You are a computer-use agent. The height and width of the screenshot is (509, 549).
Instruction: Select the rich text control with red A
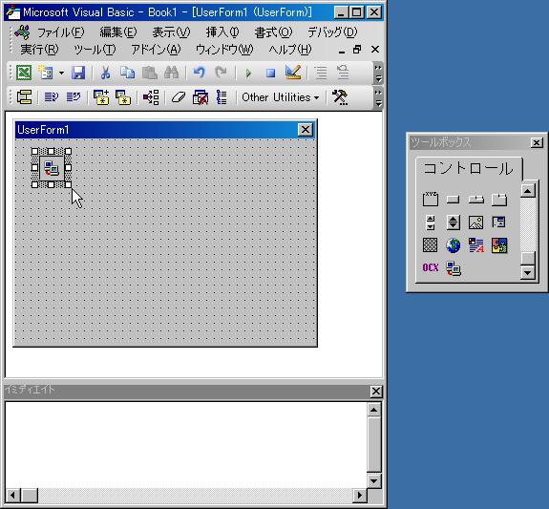[476, 245]
